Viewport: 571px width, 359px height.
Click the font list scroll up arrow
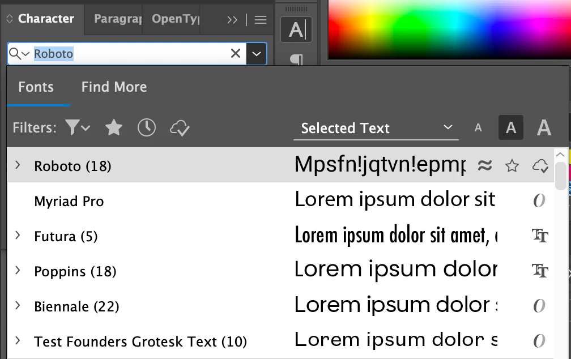coord(560,155)
